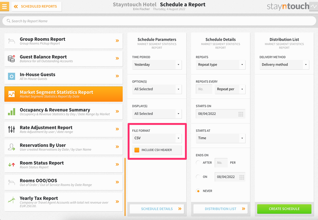The height and width of the screenshot is (220, 318).
Task: Open Rate Adjustment Report via its chevron
Action: tap(117, 129)
